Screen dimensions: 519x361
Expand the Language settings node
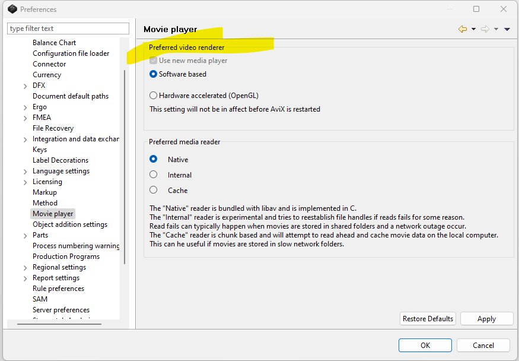[x=25, y=172]
